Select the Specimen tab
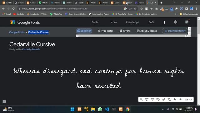200x113 pixels. (84, 31)
